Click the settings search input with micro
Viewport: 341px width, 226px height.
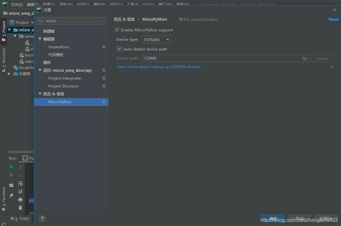tap(71, 21)
